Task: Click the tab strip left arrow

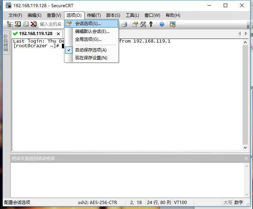Action: 240,33
